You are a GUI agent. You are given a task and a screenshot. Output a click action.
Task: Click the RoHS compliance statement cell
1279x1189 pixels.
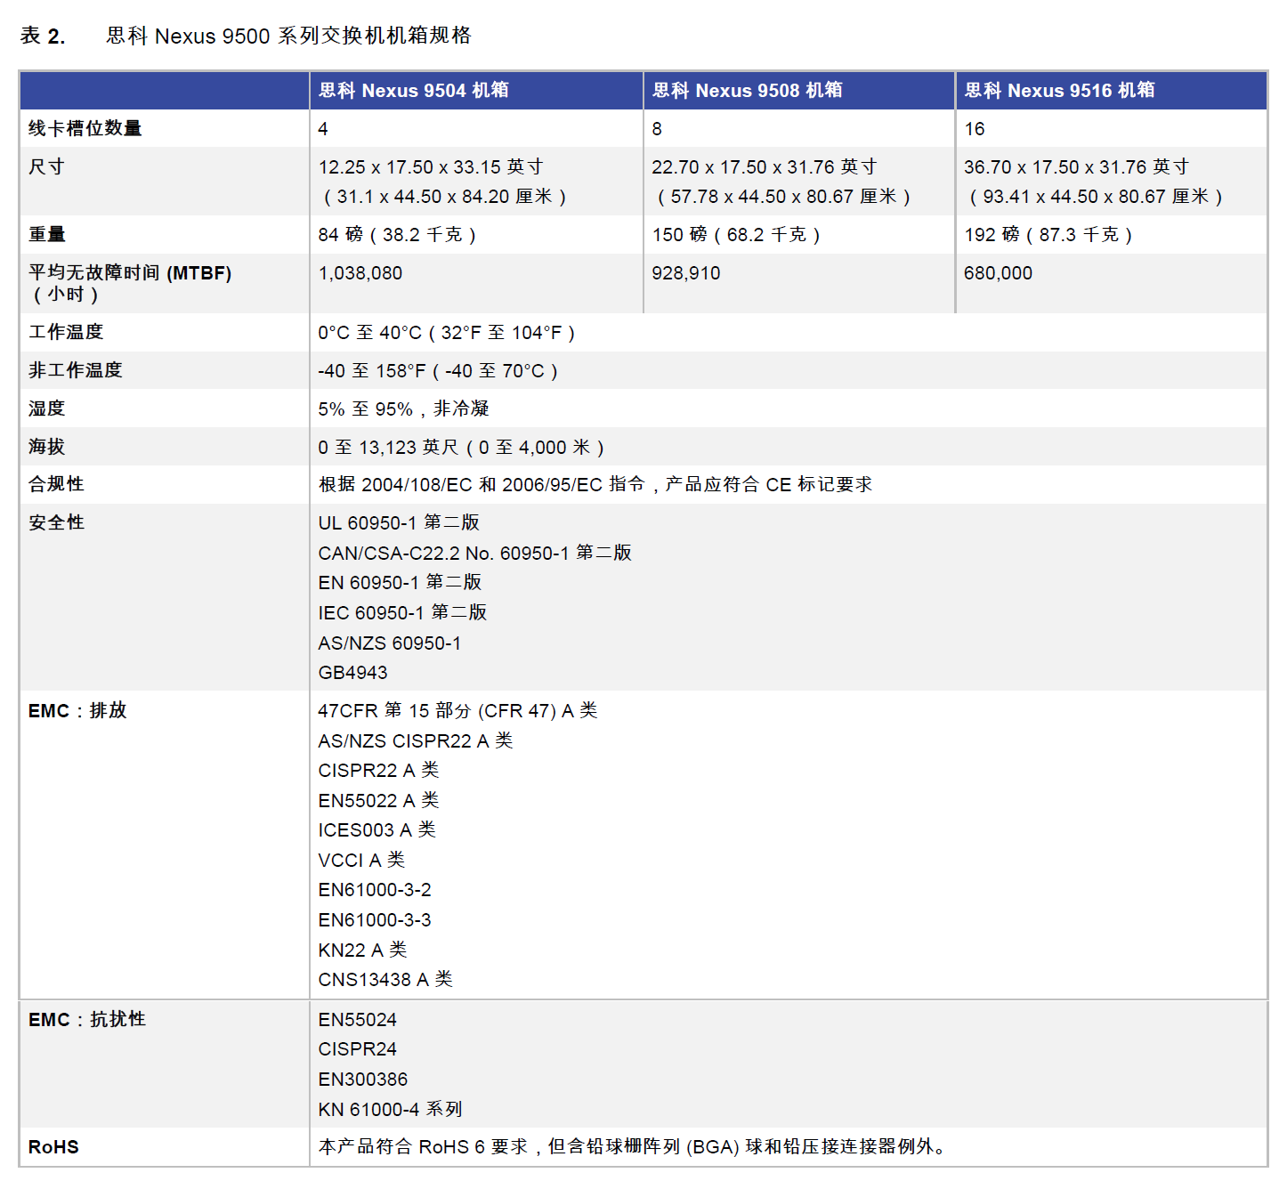tap(632, 1146)
